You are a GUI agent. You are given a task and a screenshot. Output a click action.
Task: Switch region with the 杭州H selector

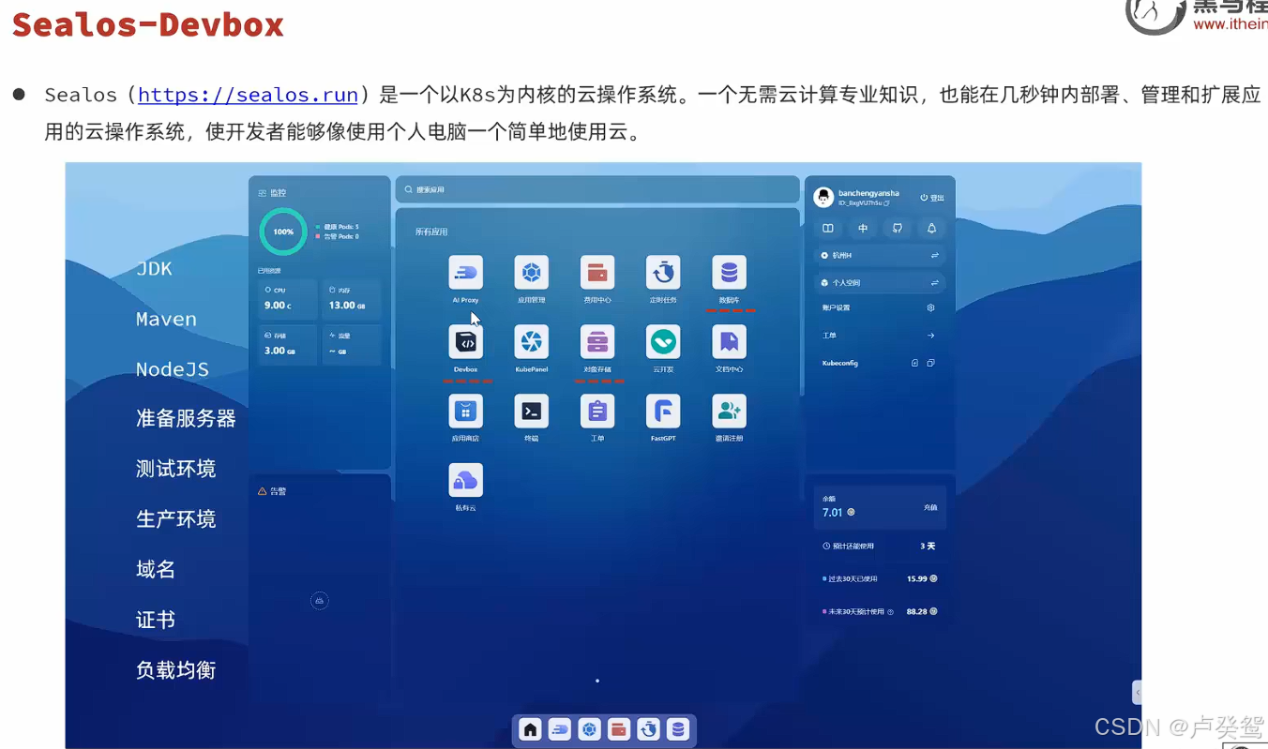click(880, 255)
